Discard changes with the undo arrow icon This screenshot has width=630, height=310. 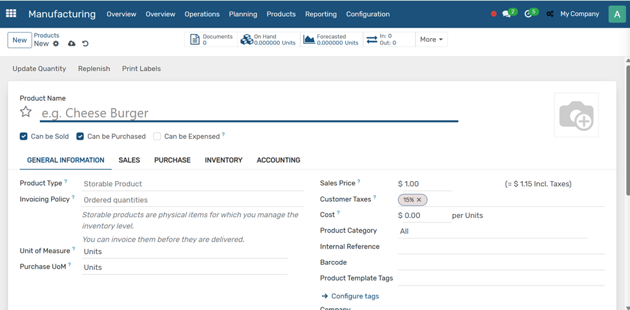pos(85,44)
